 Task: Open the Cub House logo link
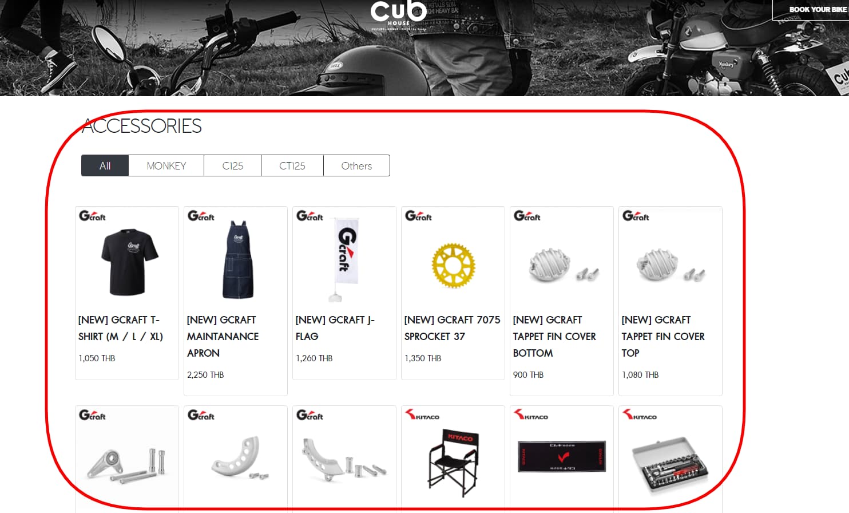(398, 15)
